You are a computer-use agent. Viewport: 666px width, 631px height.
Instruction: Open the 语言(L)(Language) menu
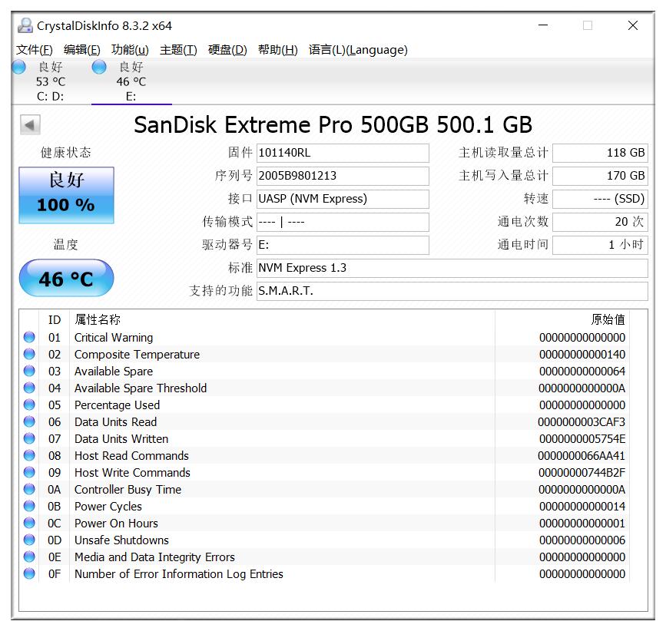pyautogui.click(x=358, y=50)
